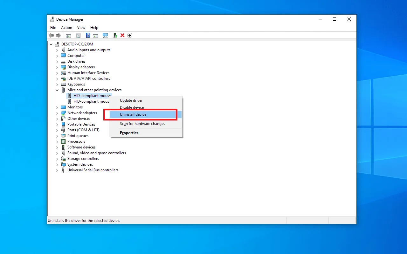Select the Display adapters label
Viewport: 407px width, 254px height.
pos(81,67)
